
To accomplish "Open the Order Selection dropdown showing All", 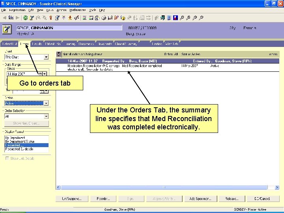I will (46, 116).
